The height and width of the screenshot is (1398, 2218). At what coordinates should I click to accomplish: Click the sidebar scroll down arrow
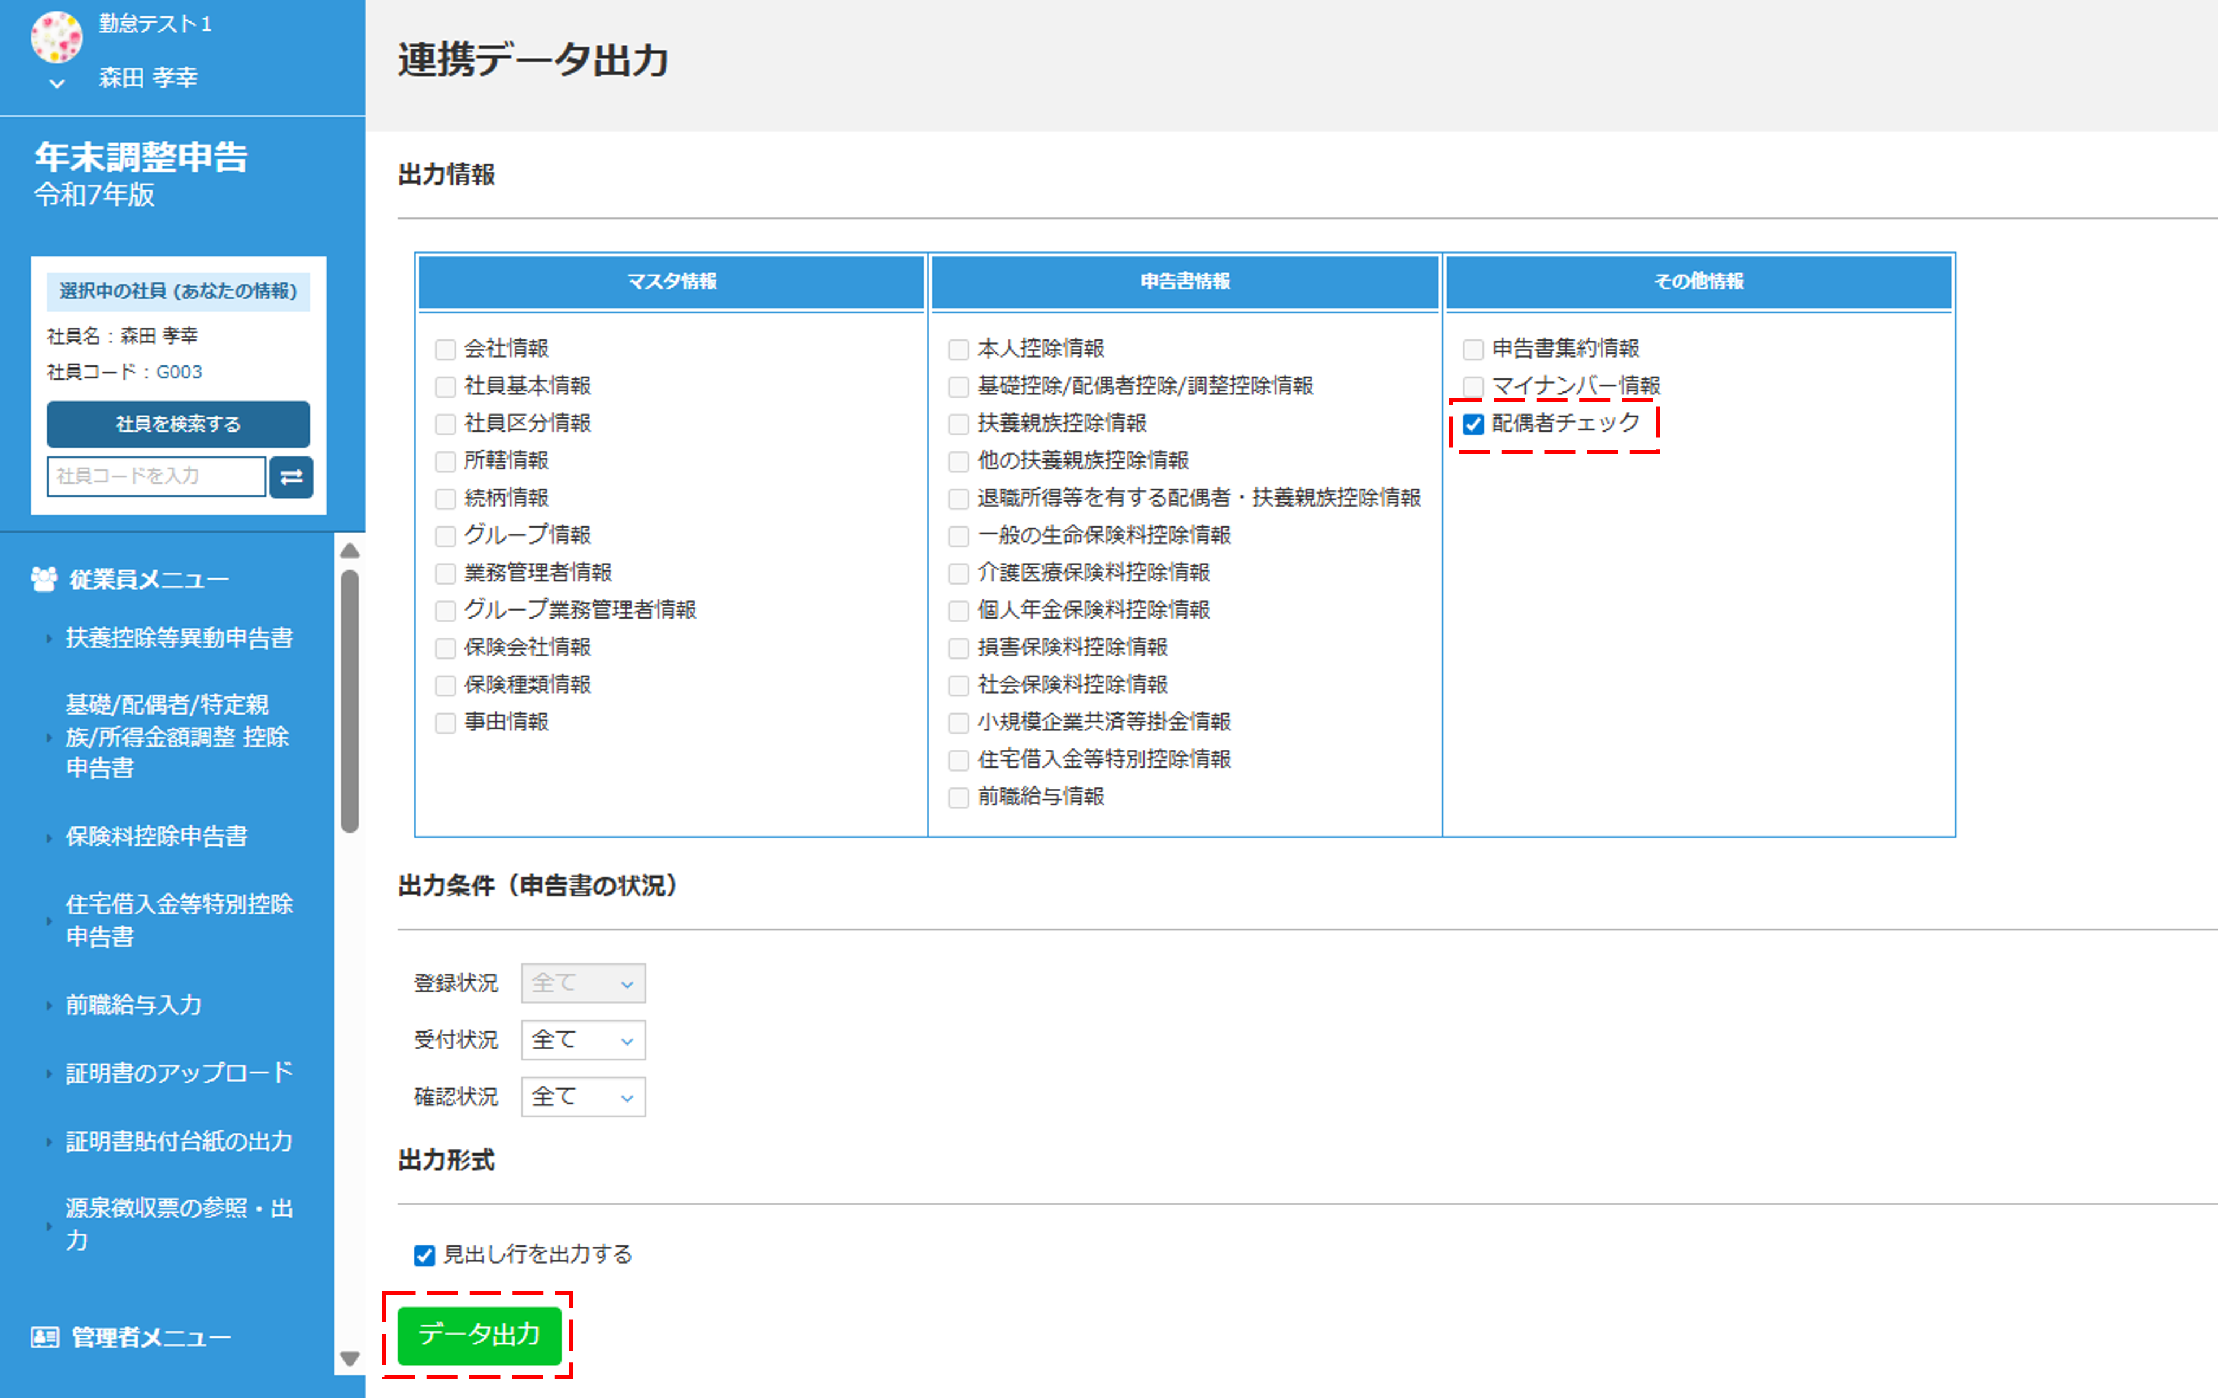[x=350, y=1358]
